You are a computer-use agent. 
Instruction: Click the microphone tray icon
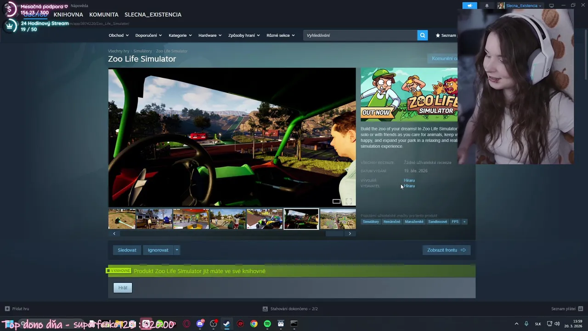(526, 324)
